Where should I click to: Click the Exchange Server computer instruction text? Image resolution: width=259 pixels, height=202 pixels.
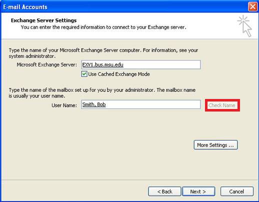(103, 53)
